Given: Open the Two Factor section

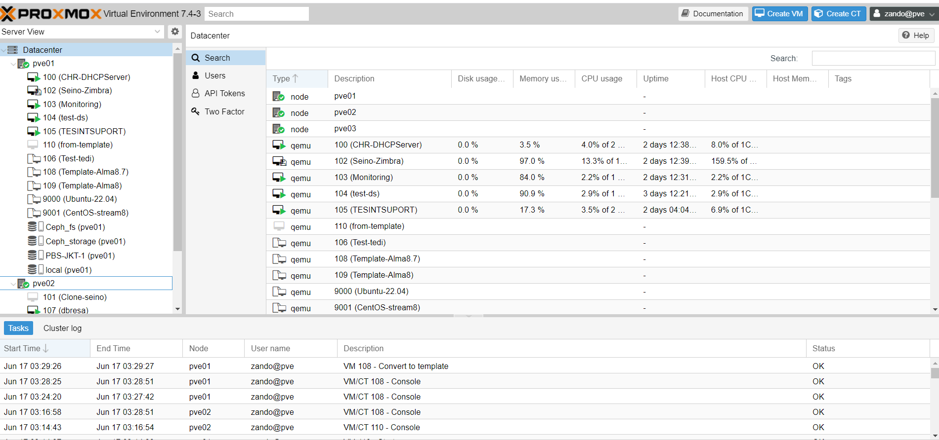Looking at the screenshot, I should coord(226,111).
